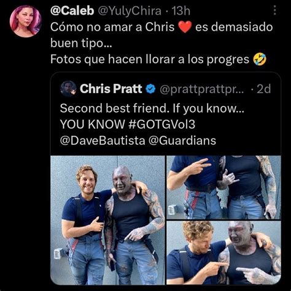Screen dimensions: 291x291
Task: Click the blue verified badge icon
Action: pyautogui.click(x=150, y=89)
